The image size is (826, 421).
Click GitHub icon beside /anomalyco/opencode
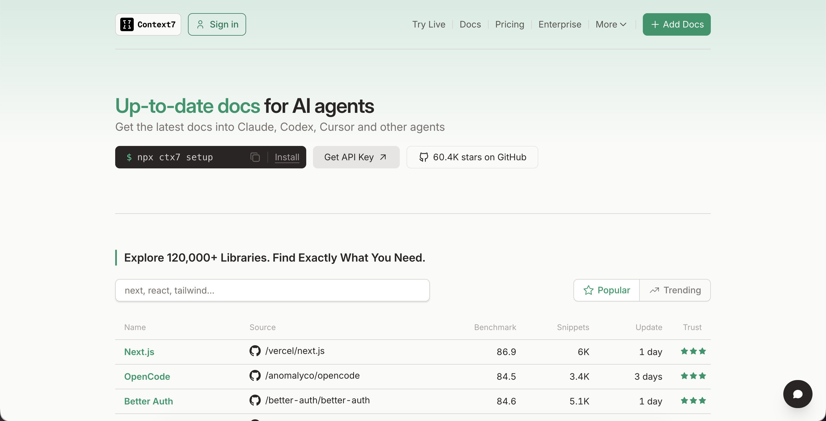point(255,375)
